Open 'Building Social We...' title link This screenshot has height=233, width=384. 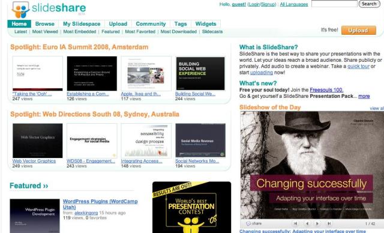(x=196, y=94)
